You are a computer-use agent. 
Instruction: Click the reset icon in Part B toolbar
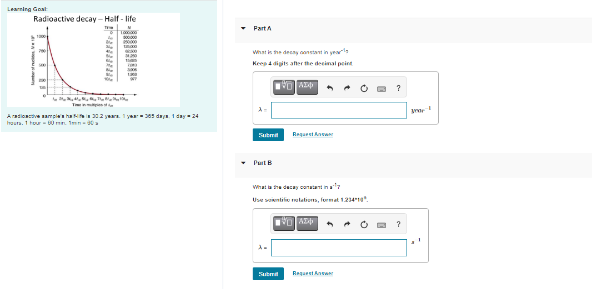(x=364, y=225)
